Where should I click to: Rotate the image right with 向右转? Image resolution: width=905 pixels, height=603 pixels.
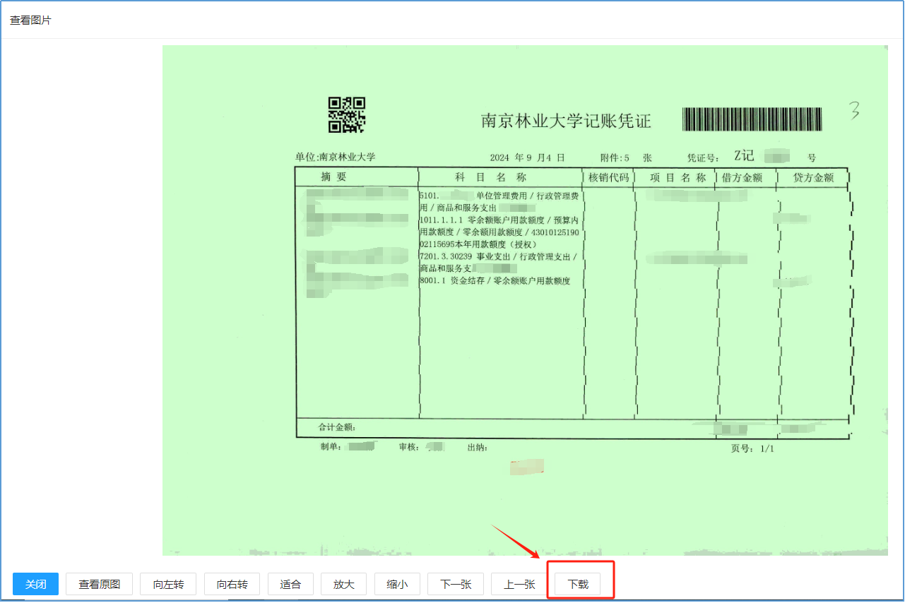pos(232,584)
